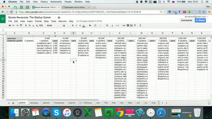
Task: Open the Add-ons menu
Action: [x=62, y=21]
